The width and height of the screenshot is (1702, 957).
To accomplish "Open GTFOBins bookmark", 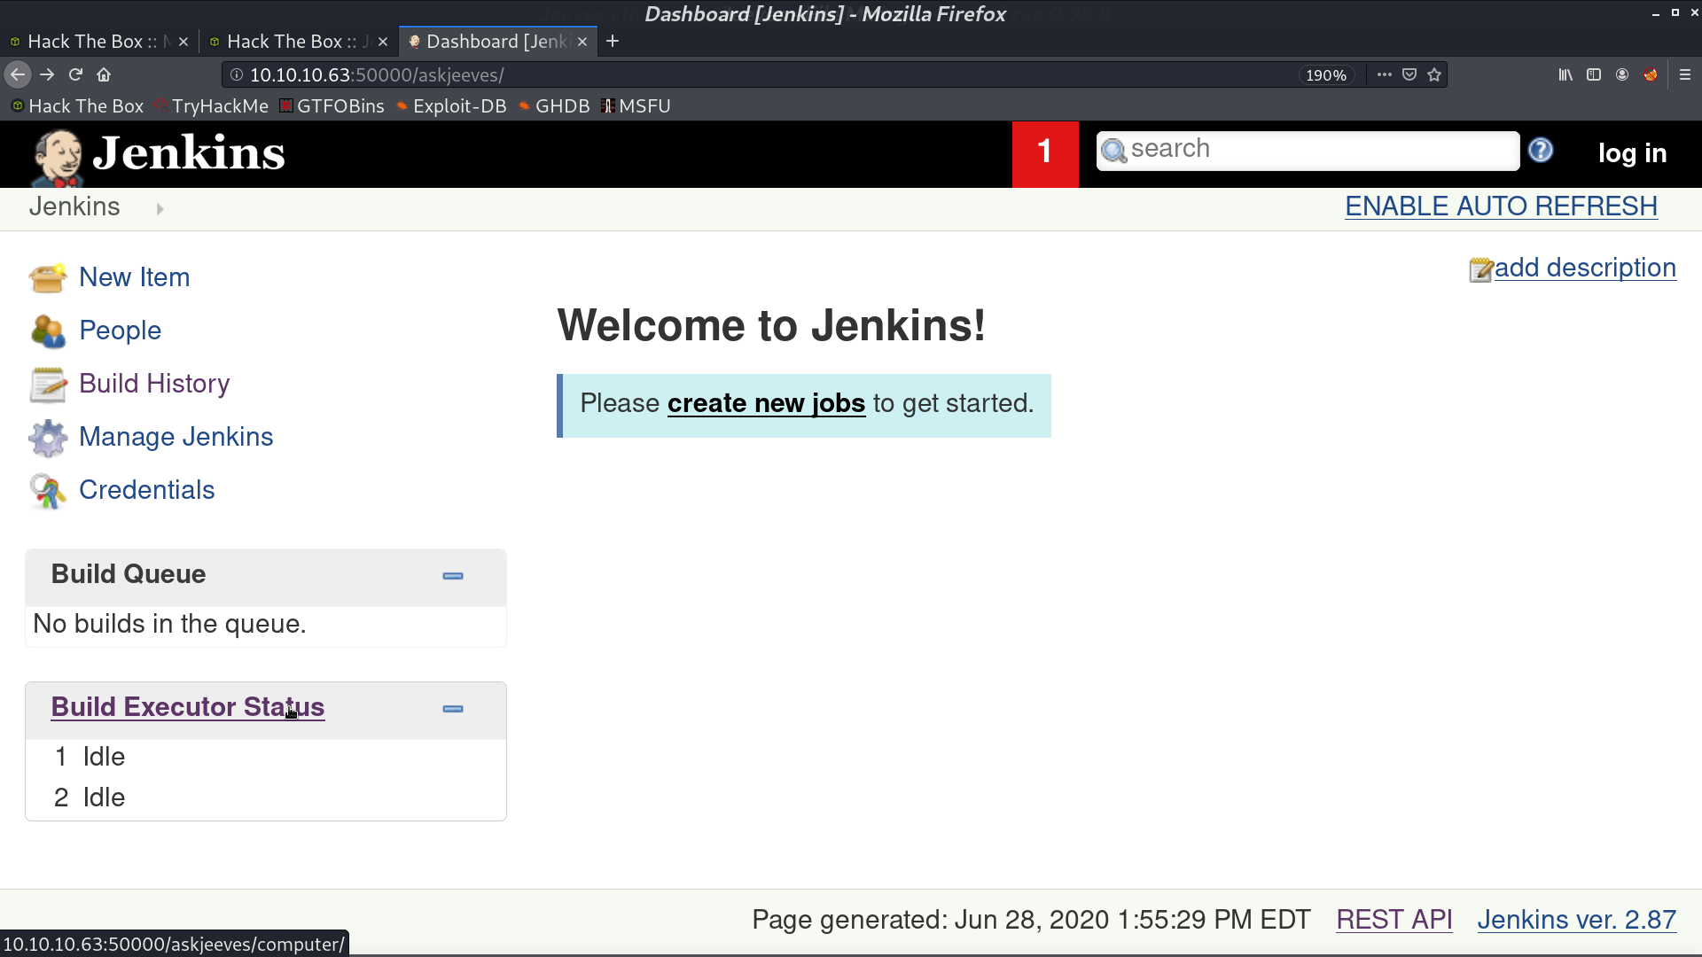I will pyautogui.click(x=332, y=106).
